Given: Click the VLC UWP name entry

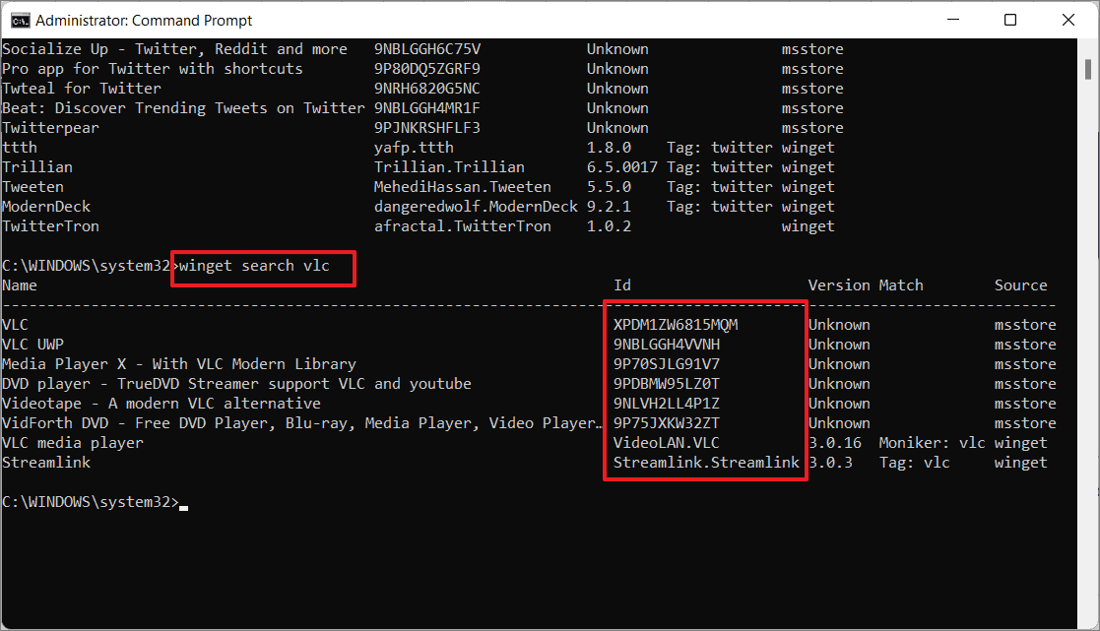Looking at the screenshot, I should pos(34,344).
